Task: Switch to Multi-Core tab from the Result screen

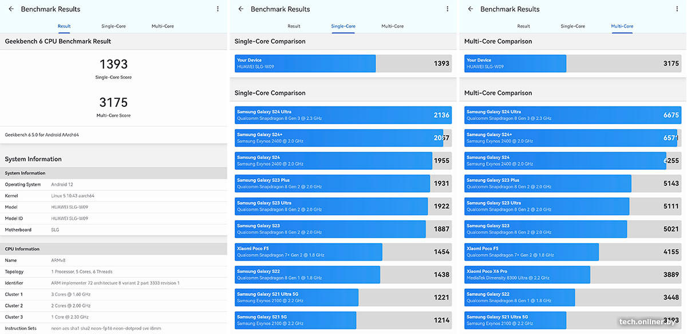Action: click(163, 26)
